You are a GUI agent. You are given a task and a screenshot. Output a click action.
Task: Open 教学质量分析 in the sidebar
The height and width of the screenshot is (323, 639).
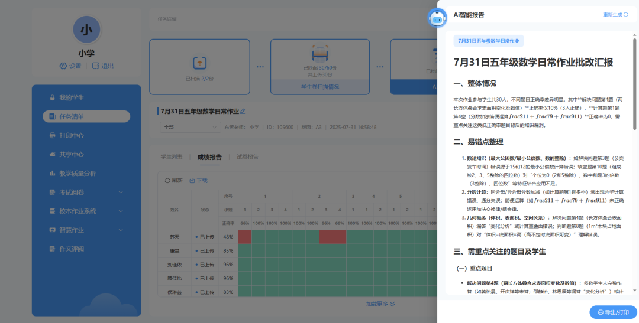78,173
